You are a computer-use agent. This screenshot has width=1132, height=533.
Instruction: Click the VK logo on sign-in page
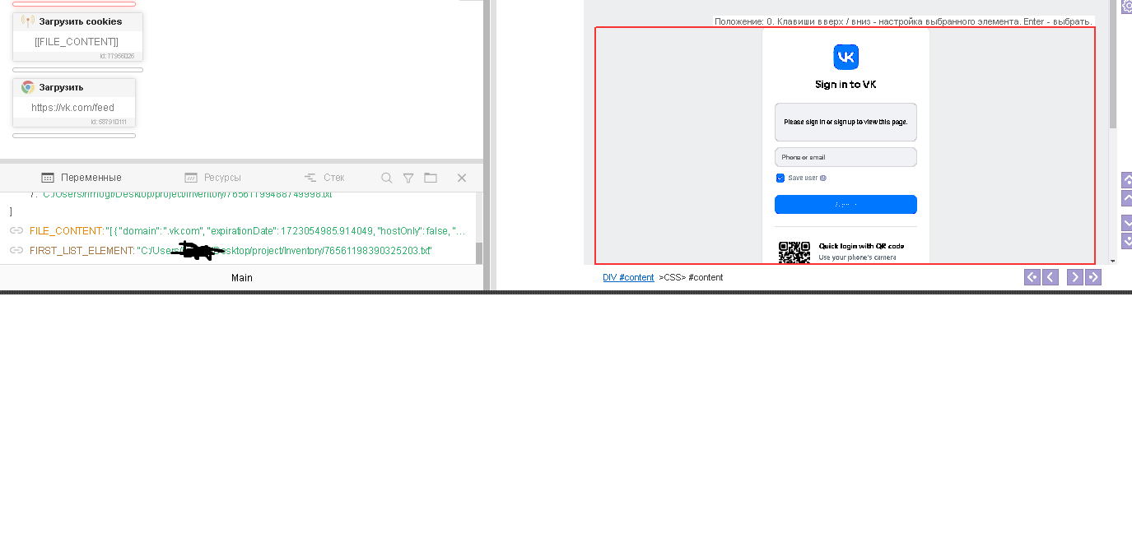tap(846, 57)
